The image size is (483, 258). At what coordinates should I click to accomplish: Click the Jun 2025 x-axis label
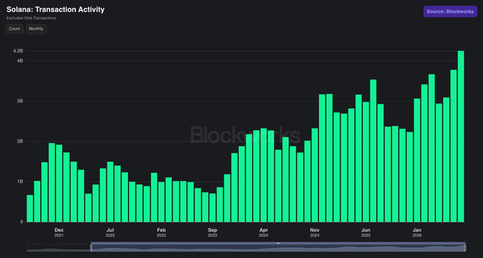[x=366, y=232]
